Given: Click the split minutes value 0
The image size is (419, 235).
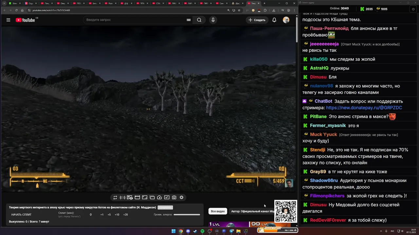Looking at the screenshot, I should point(91,215).
